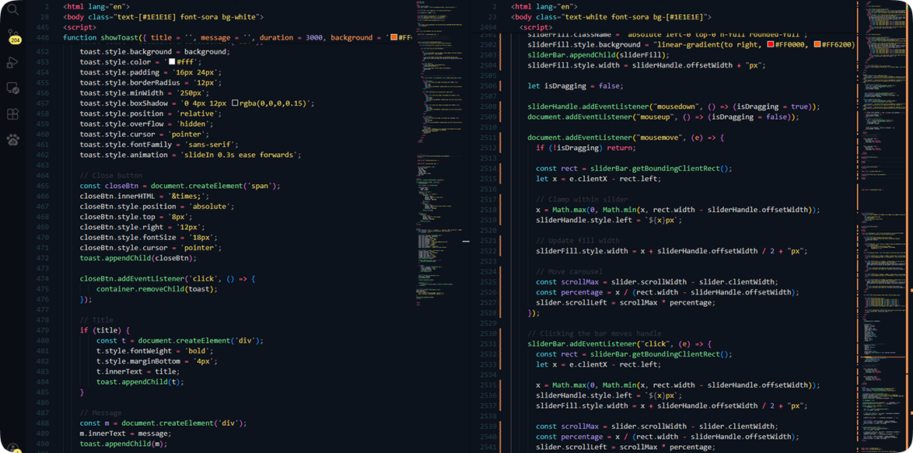Select line number 2511 in right editor
The height and width of the screenshot is (453, 913).
pos(488,138)
